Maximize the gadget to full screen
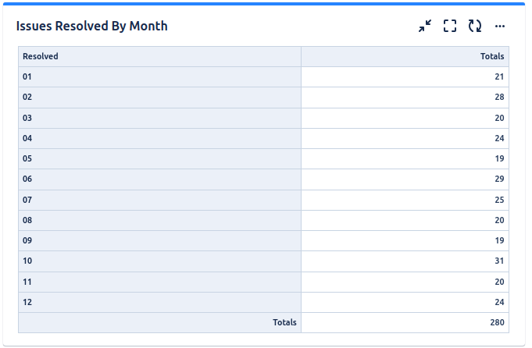The width and height of the screenshot is (532, 348). [450, 26]
